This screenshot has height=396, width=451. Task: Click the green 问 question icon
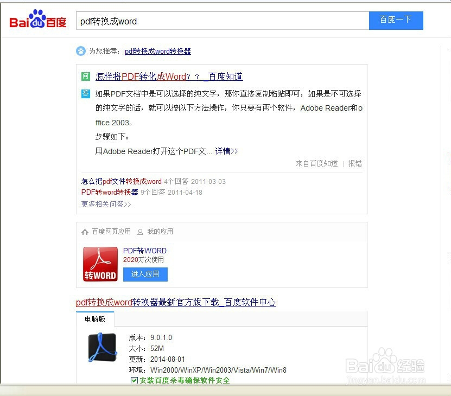pos(85,76)
